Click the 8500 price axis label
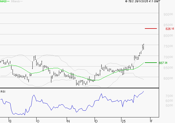The width and height of the screenshot is (175, 123). 168,25
